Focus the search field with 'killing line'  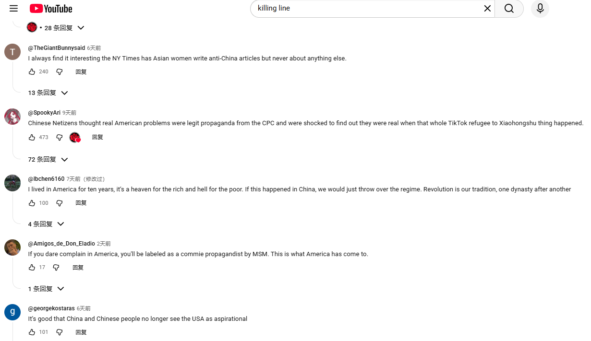point(365,8)
